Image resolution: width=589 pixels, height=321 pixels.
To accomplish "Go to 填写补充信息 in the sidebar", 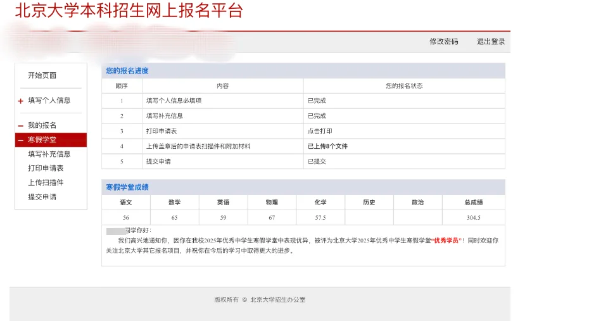I will tap(49, 154).
